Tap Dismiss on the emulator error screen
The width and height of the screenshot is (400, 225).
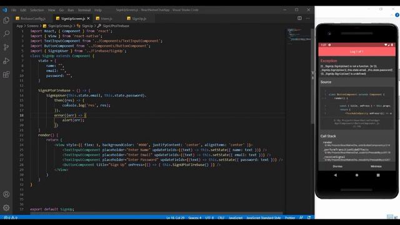click(x=337, y=166)
